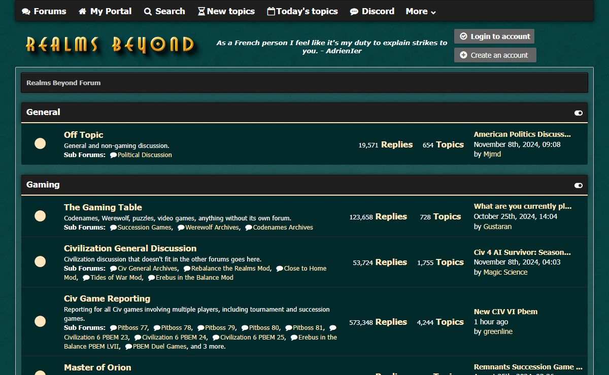Open Civilization 6 PBEM 25 sub forum

click(x=252, y=337)
